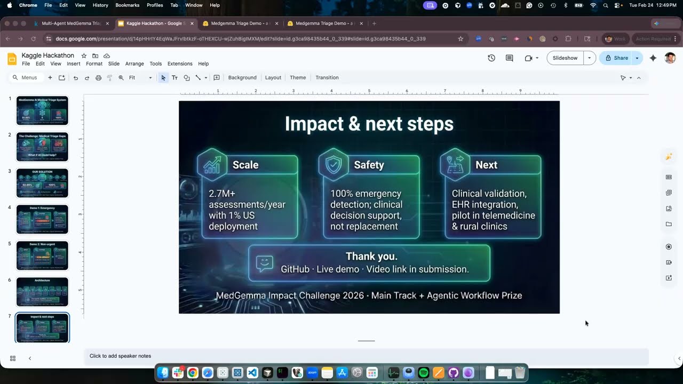Expand the Share options arrow

[637, 58]
